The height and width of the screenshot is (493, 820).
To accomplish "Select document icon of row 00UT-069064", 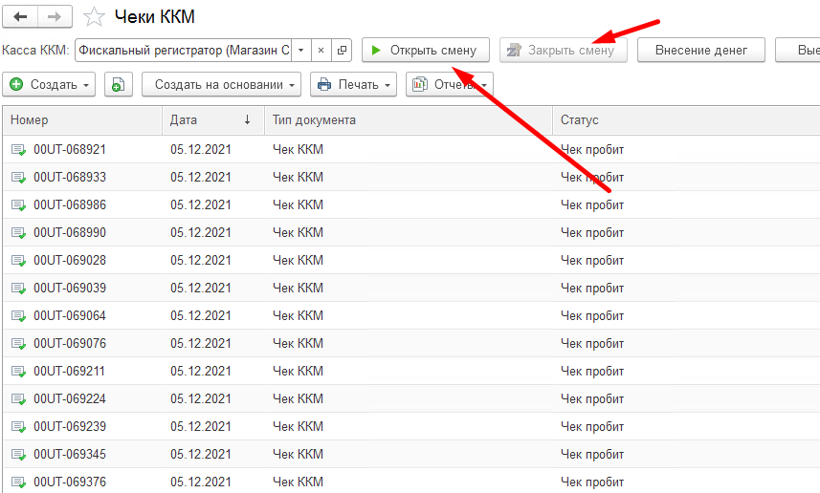I will point(18,316).
